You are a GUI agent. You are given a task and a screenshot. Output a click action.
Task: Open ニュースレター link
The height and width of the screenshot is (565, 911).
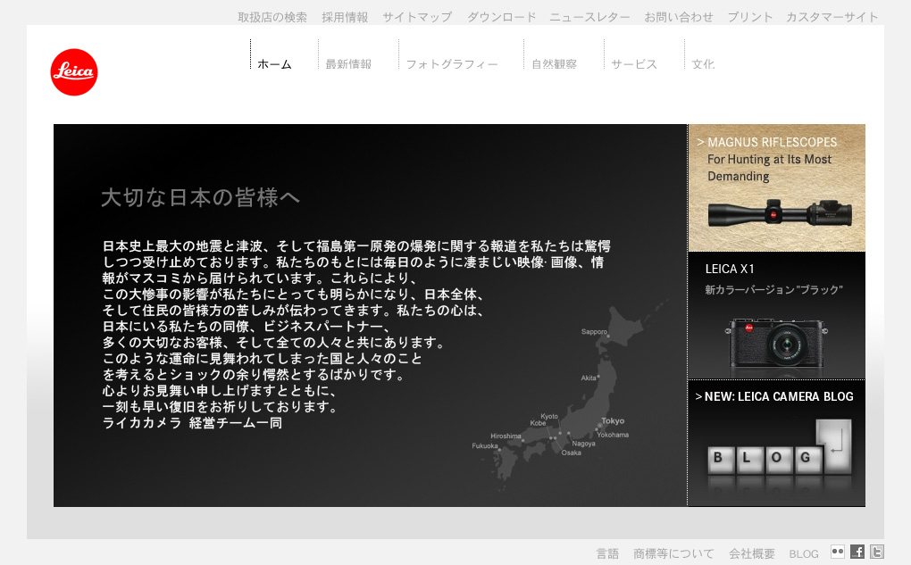click(x=589, y=18)
